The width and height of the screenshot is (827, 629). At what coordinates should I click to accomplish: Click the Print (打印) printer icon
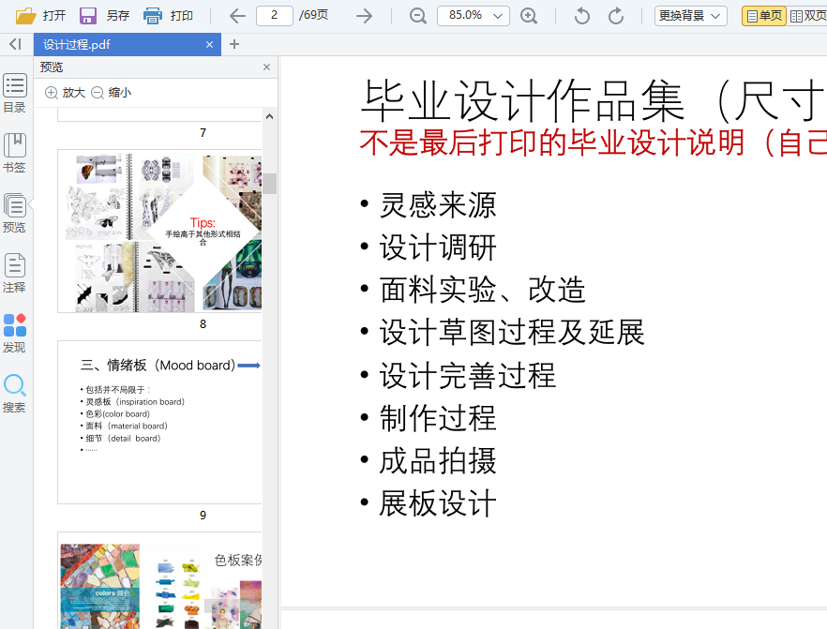[x=153, y=15]
